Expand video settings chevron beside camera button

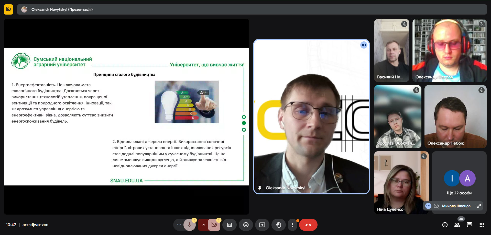pyautogui.click(x=204, y=225)
